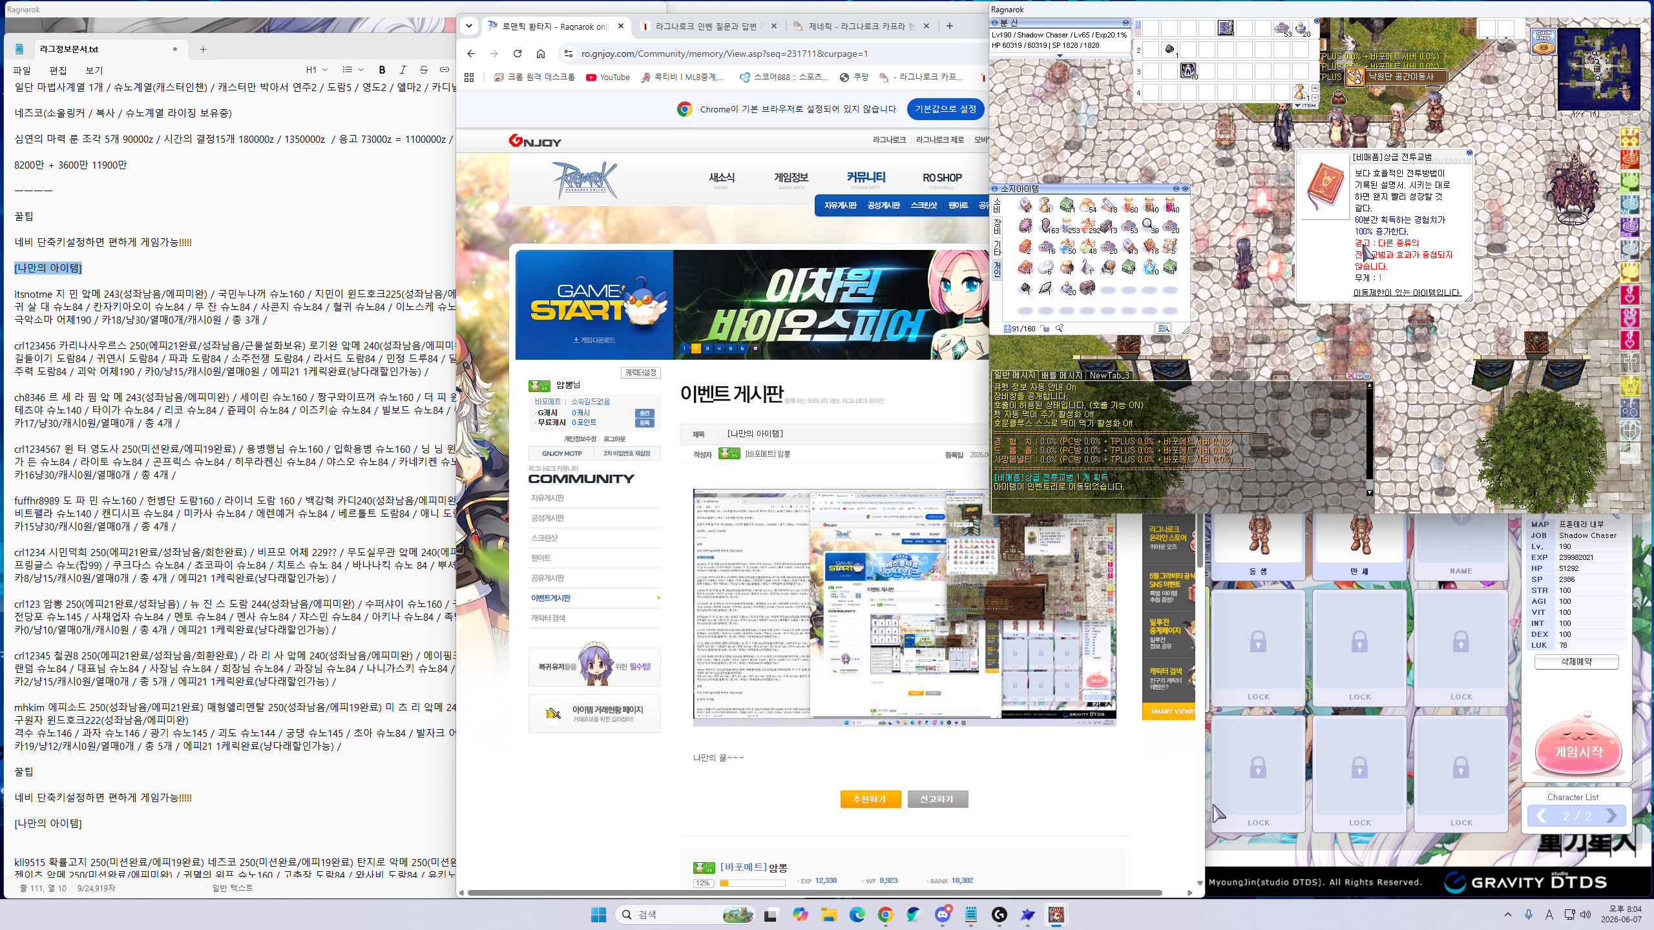Expand the 분신 status window down arrow
1654x930 pixels.
pos(1060,56)
